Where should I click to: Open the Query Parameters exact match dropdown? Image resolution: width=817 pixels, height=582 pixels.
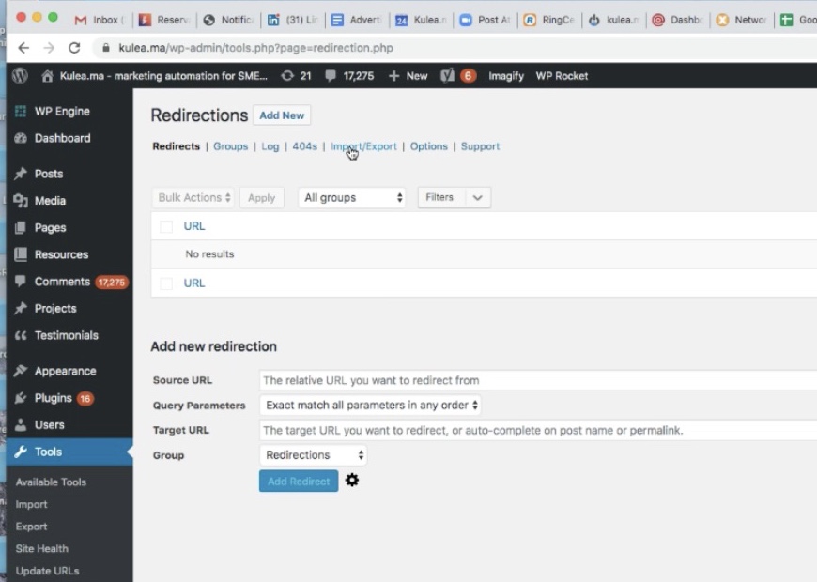[370, 405]
